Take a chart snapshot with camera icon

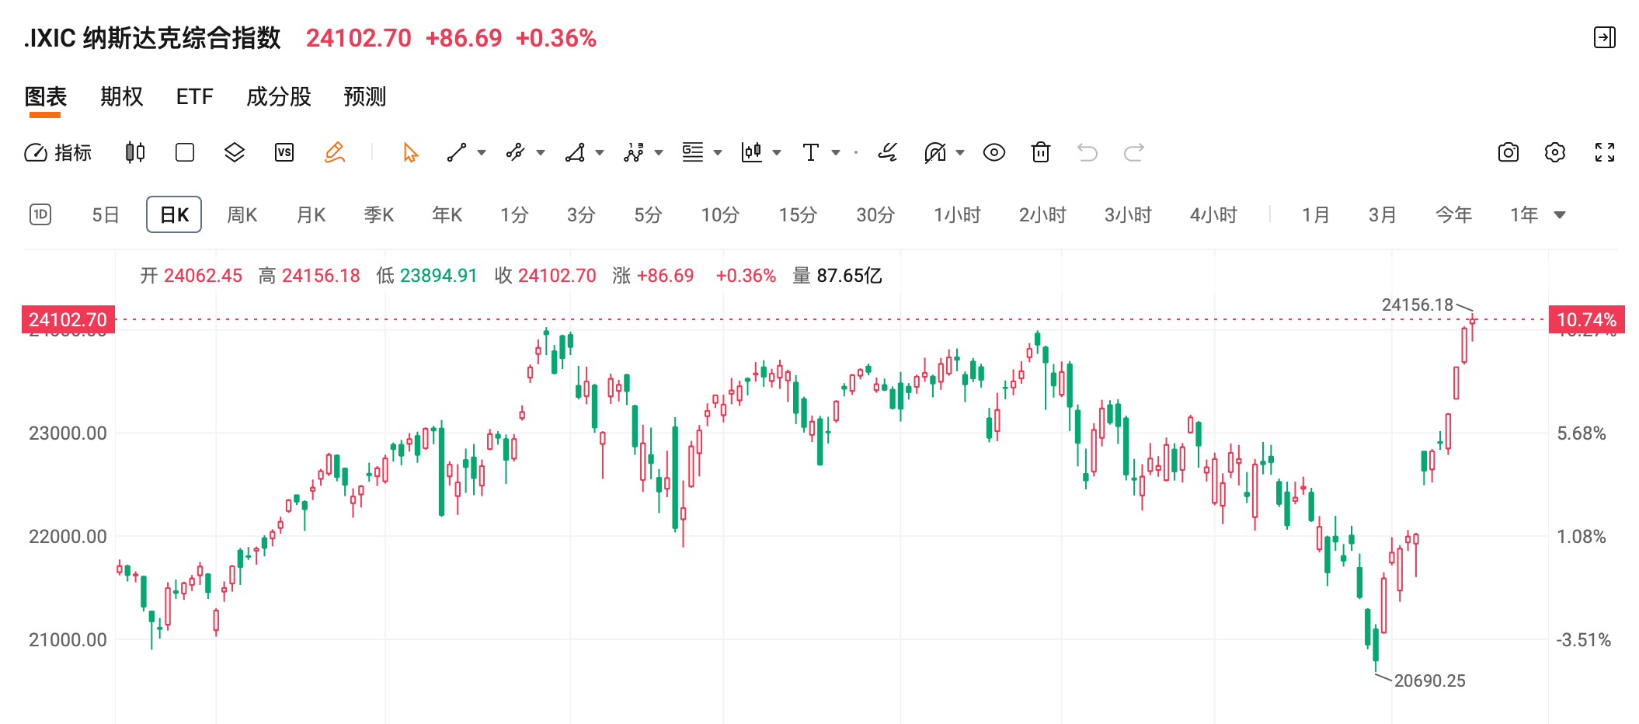1509,152
